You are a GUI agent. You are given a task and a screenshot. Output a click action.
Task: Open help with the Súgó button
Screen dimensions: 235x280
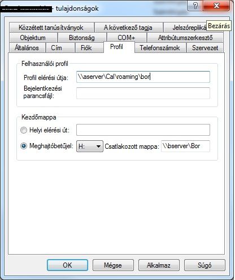[x=204, y=265]
